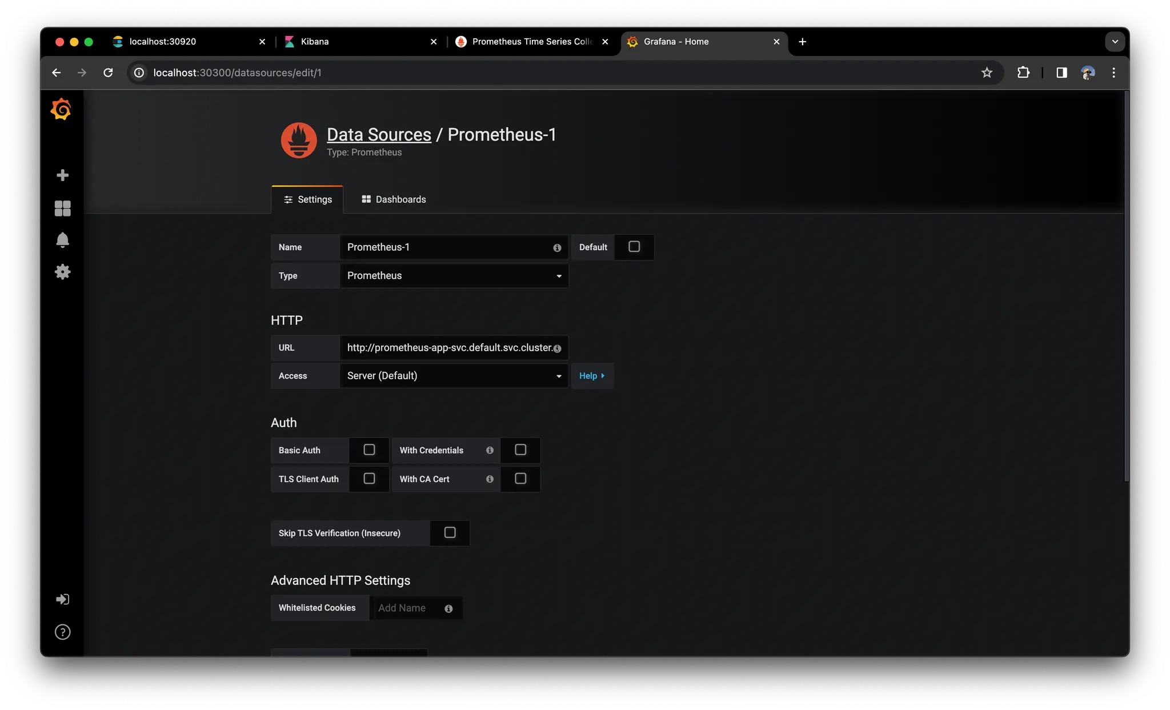Image resolution: width=1170 pixels, height=710 pixels.
Task: Follow the Data Sources breadcrumb link
Action: coord(379,135)
